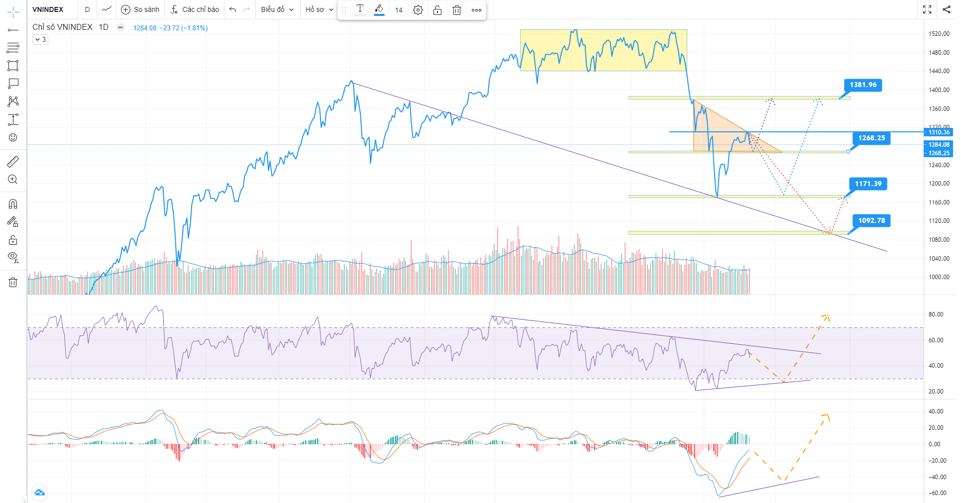Click the So sánh compare button
This screenshot has height=503, width=961.
tap(140, 9)
